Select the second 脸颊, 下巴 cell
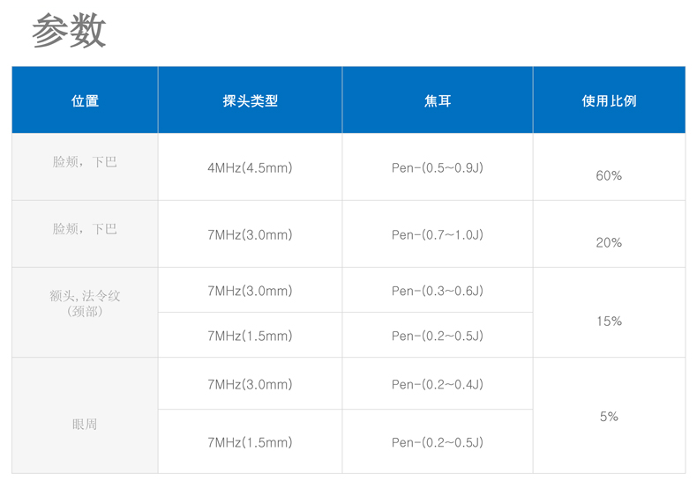 (x=85, y=234)
